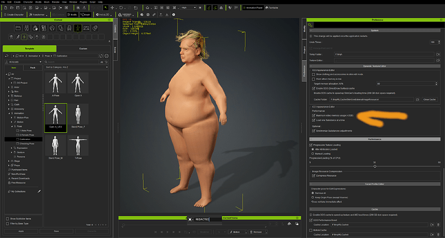Open the Hair category icon in Content
Screen dimensions: 445x238
click(52, 28)
